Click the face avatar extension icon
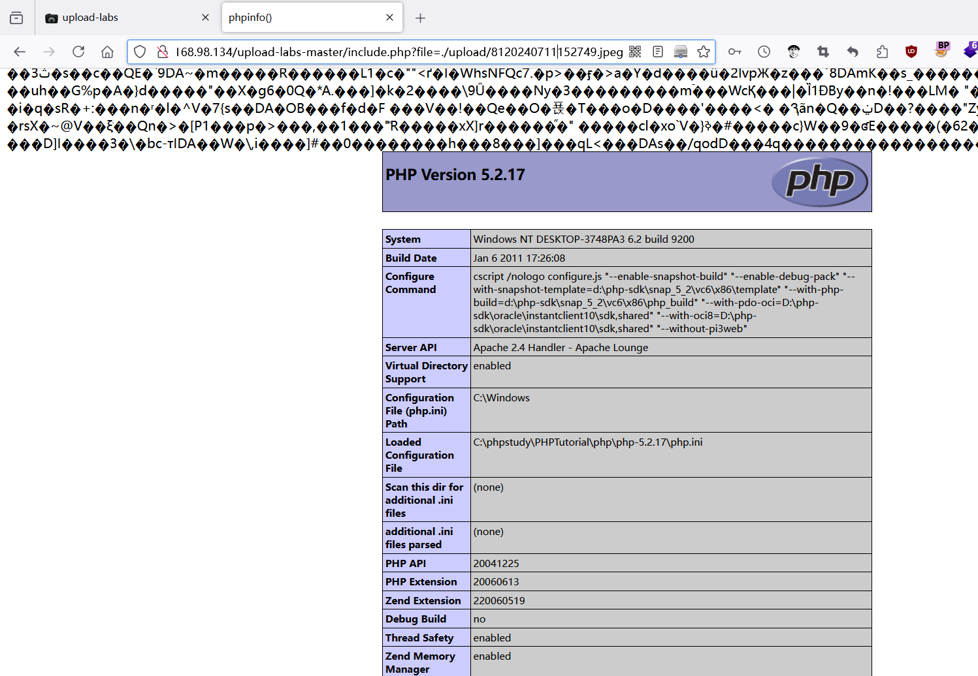Screen dimensions: 978x676 794,52
